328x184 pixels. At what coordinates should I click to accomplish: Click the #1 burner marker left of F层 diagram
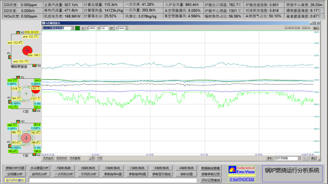[10, 146]
